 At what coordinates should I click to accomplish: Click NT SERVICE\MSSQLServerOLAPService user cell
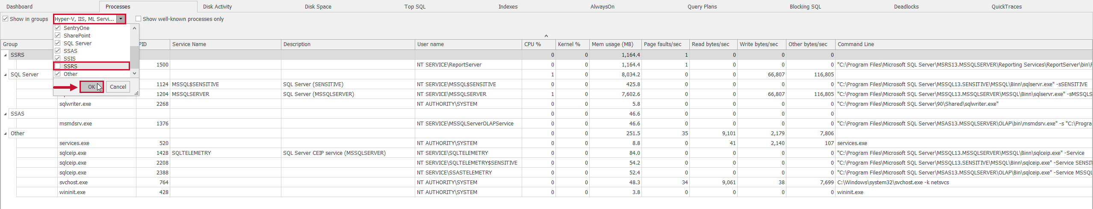pyautogui.click(x=468, y=124)
